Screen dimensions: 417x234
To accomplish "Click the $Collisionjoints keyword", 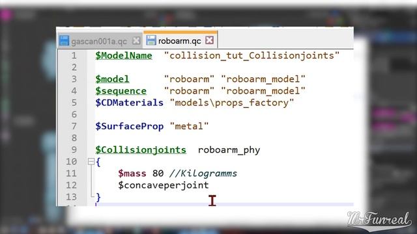I will tap(141, 150).
